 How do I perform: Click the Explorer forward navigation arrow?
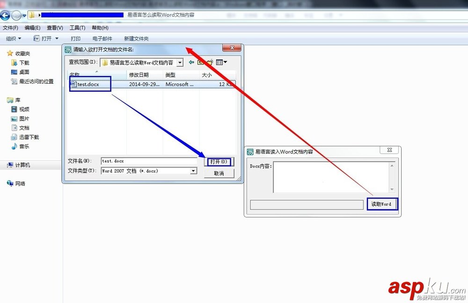tap(16, 15)
